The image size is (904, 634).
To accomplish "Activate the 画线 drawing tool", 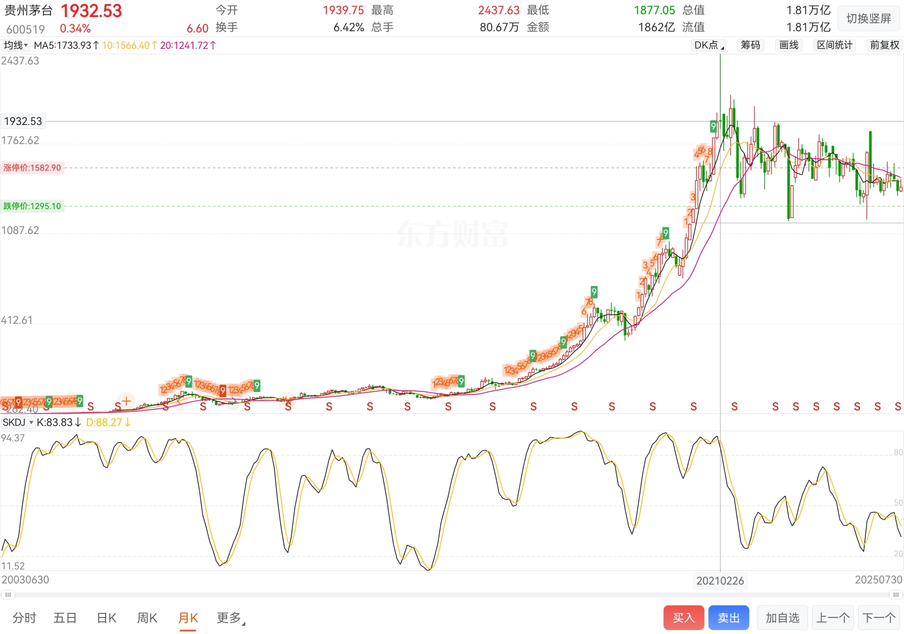I will point(789,45).
